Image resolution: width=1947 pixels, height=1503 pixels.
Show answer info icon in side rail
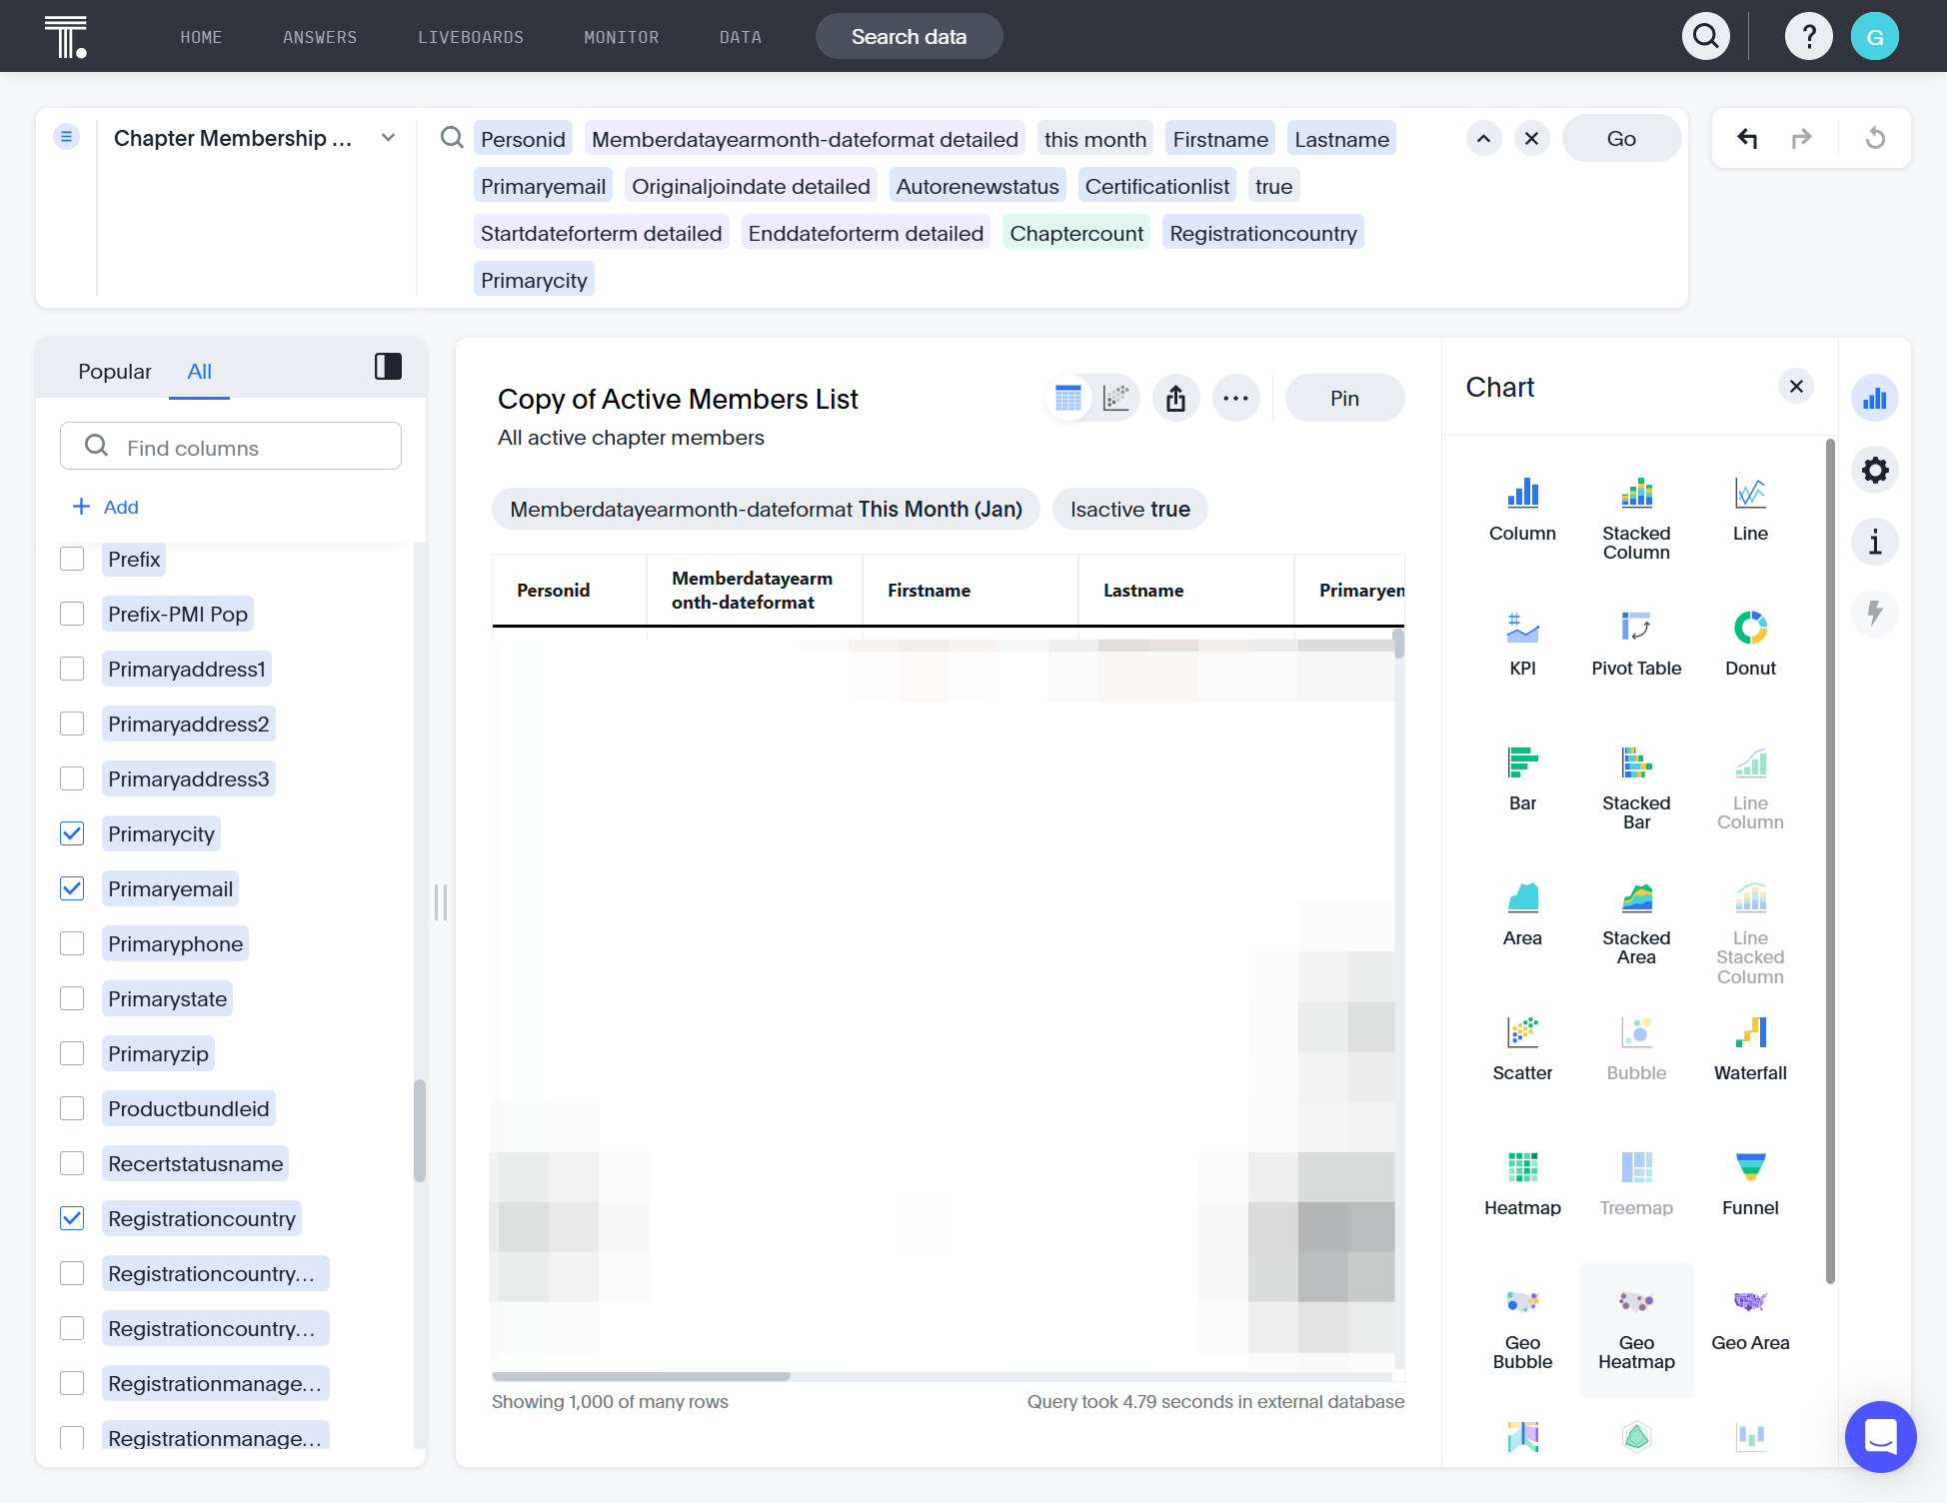pyautogui.click(x=1874, y=542)
